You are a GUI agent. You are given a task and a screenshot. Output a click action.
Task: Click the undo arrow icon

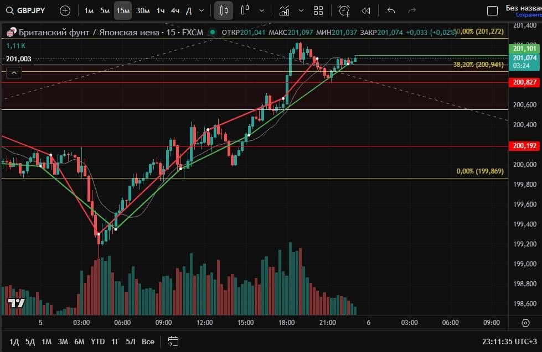(x=391, y=10)
